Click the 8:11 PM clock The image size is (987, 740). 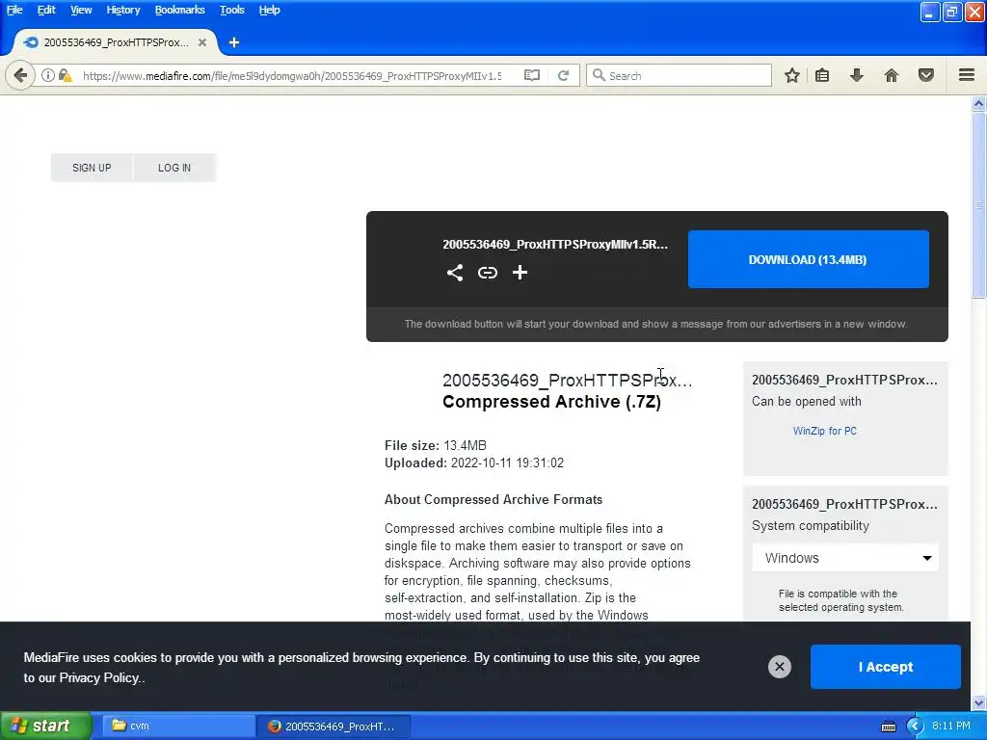tap(951, 726)
